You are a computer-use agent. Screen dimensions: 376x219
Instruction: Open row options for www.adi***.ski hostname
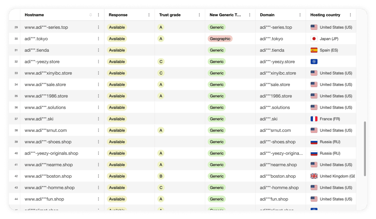[x=98, y=119]
